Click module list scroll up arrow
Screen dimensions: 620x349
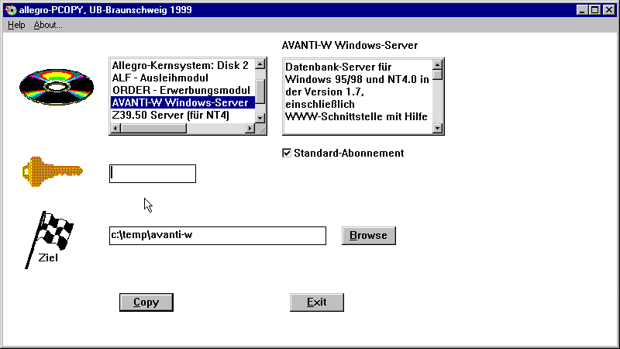(x=260, y=64)
